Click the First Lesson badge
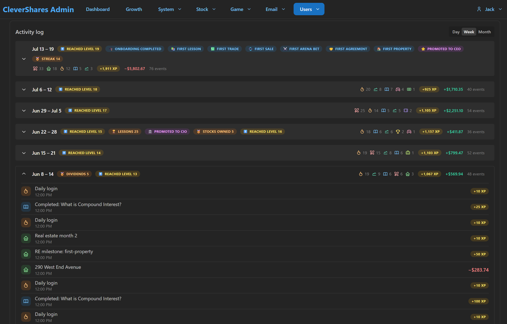The height and width of the screenshot is (324, 507). 186,49
